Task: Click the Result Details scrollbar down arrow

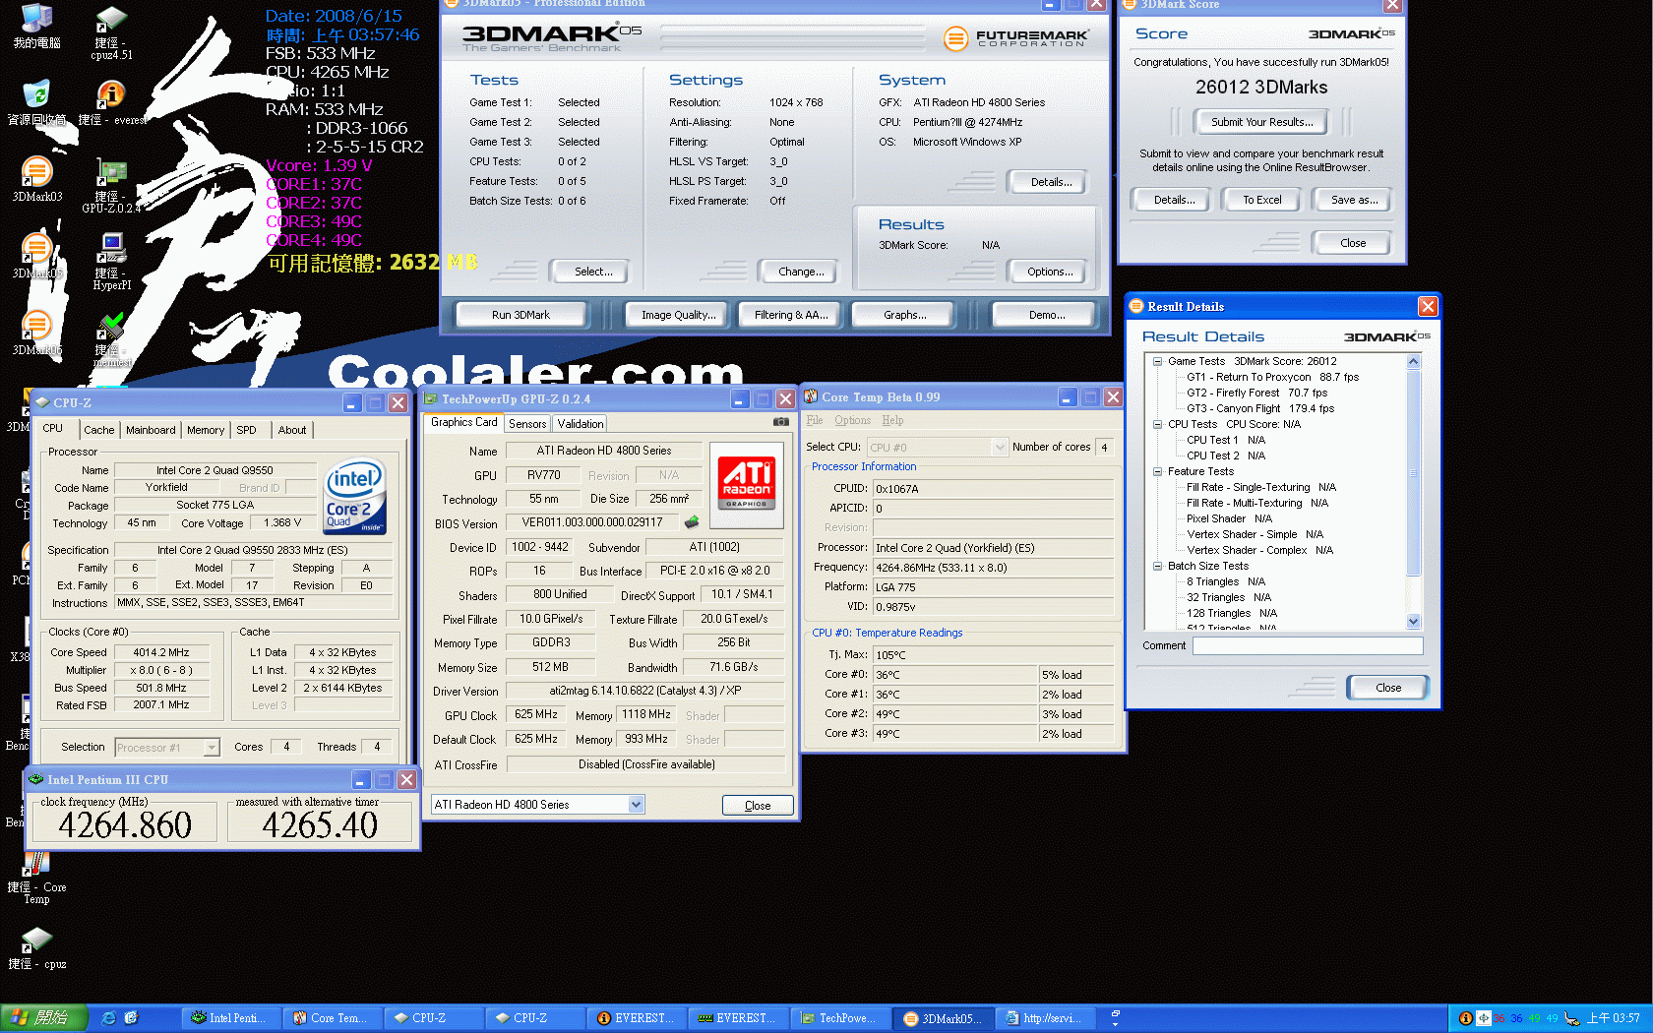Action: pos(1414,621)
